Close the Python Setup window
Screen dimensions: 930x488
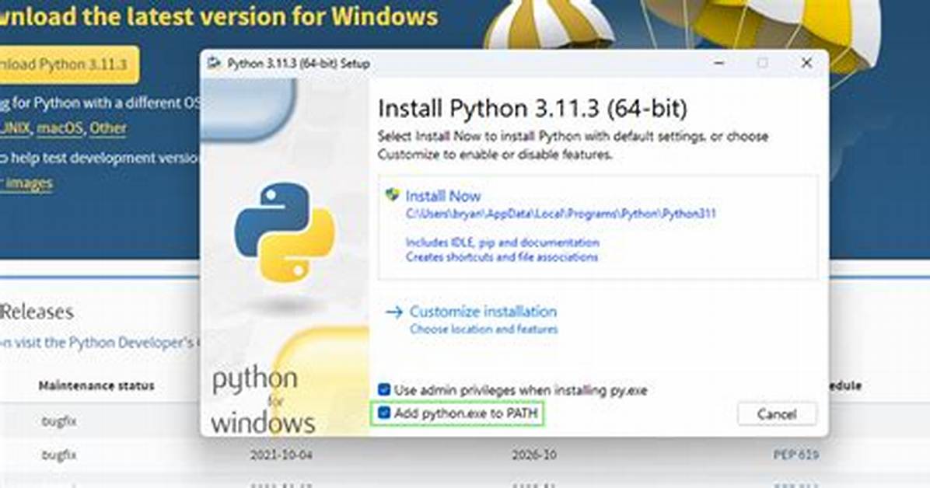click(806, 63)
